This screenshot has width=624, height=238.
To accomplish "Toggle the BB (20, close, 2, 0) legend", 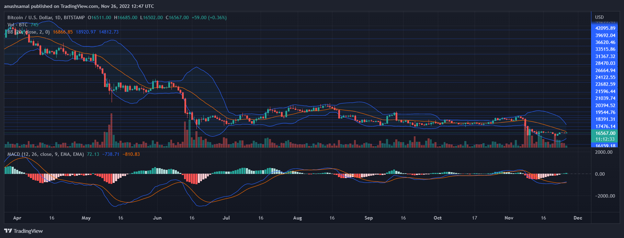I will tap(29, 32).
